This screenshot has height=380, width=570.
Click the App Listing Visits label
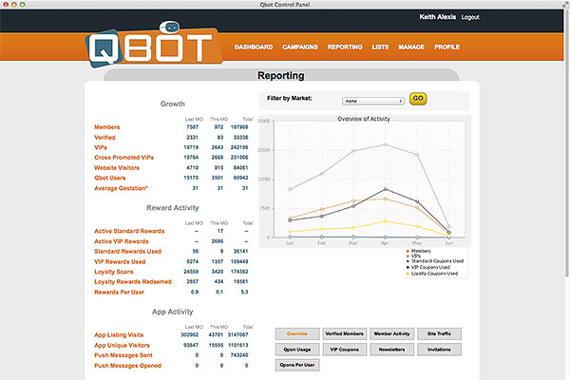click(119, 335)
